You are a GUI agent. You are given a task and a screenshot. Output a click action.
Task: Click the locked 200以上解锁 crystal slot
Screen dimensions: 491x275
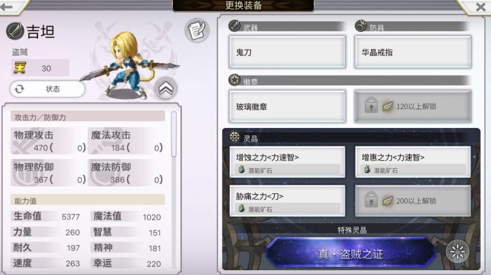coord(413,201)
